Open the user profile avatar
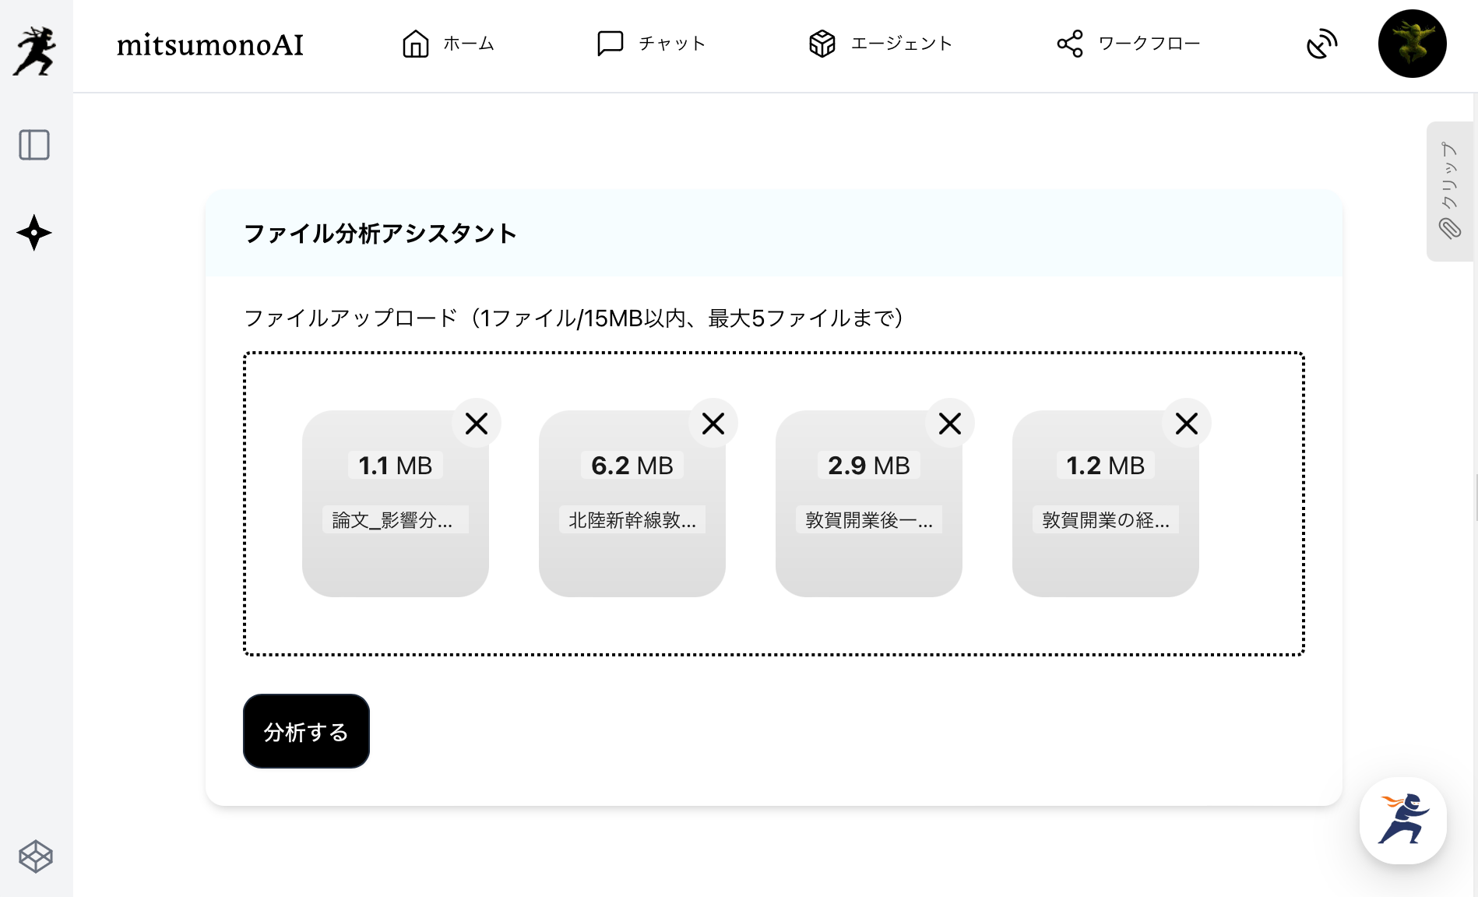Image resolution: width=1478 pixels, height=897 pixels. point(1412,44)
